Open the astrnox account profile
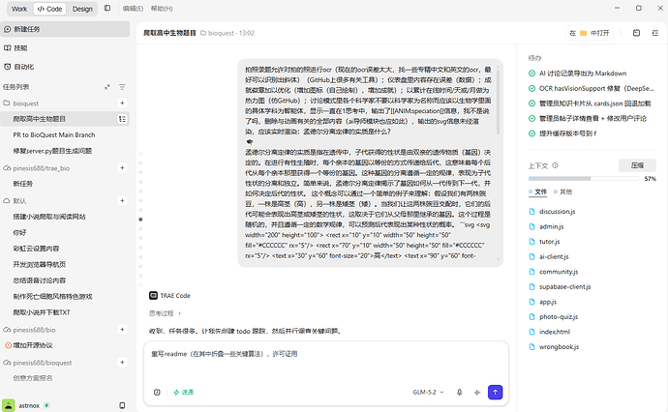Image resolution: width=668 pixels, height=412 pixels. tap(26, 405)
